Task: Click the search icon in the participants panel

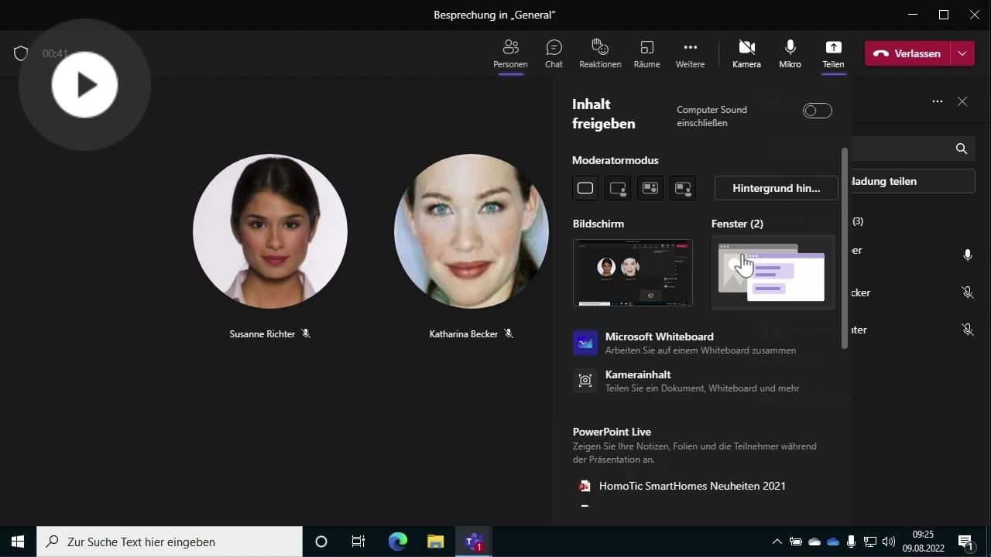Action: point(962,149)
